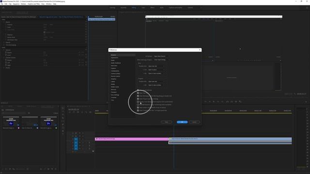This screenshot has width=310, height=174.
Task: Select Auto Save in Preferences list
Action: click(114, 66)
